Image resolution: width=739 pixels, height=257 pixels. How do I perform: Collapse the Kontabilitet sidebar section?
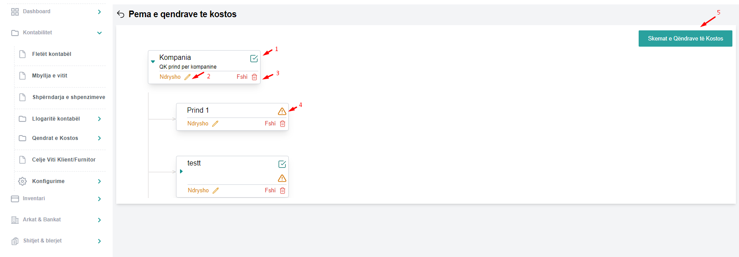click(x=99, y=33)
